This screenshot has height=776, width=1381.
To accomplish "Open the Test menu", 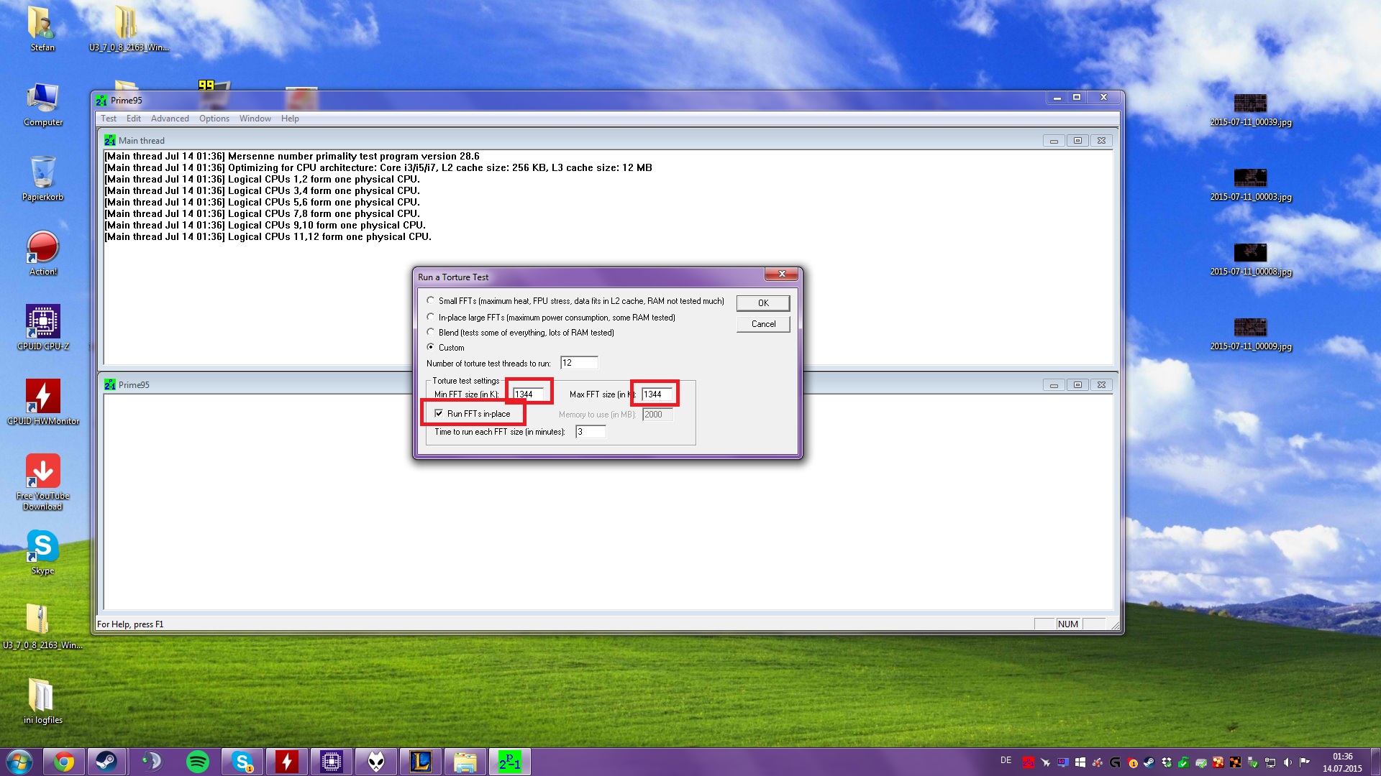I will 109,119.
